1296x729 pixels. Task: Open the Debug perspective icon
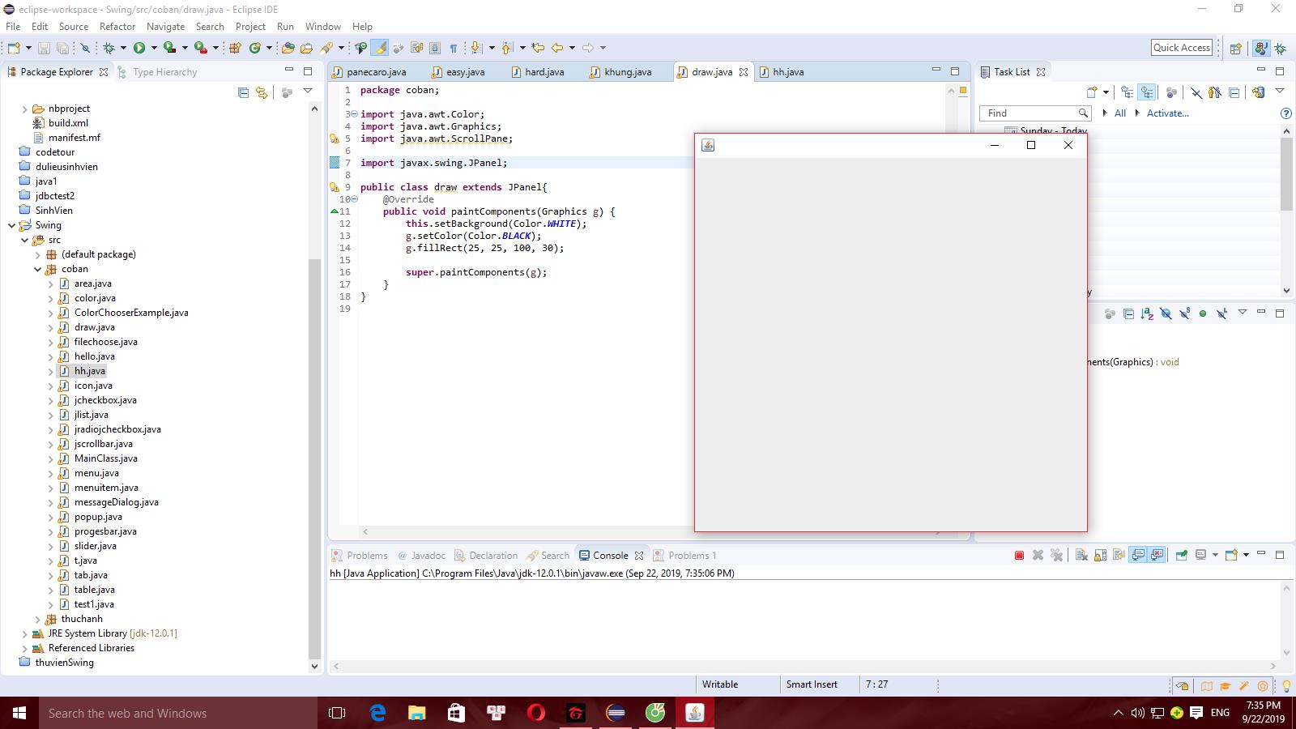tap(1280, 49)
